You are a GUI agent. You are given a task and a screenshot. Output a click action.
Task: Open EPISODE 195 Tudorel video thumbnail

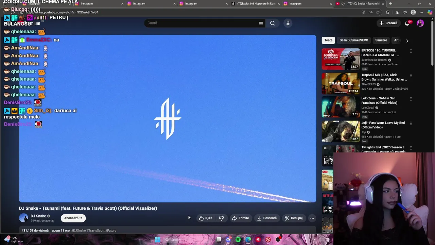(341, 59)
